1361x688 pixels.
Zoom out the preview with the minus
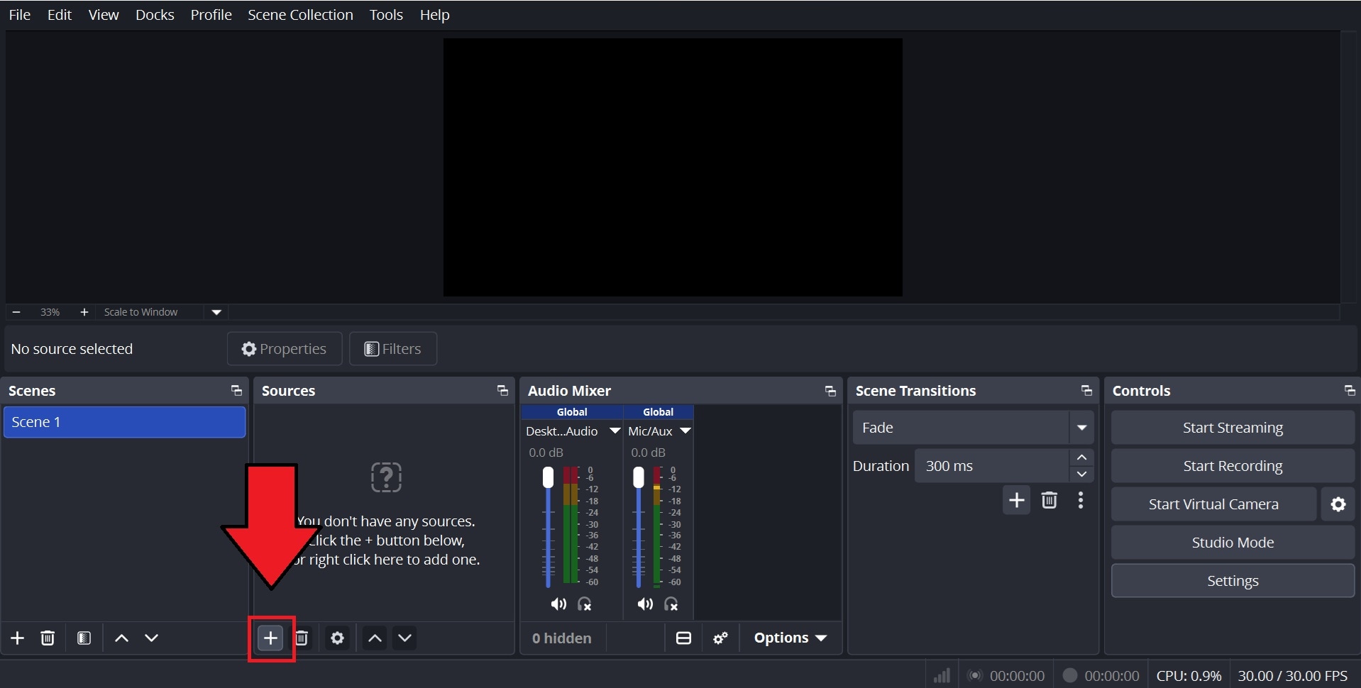[16, 312]
